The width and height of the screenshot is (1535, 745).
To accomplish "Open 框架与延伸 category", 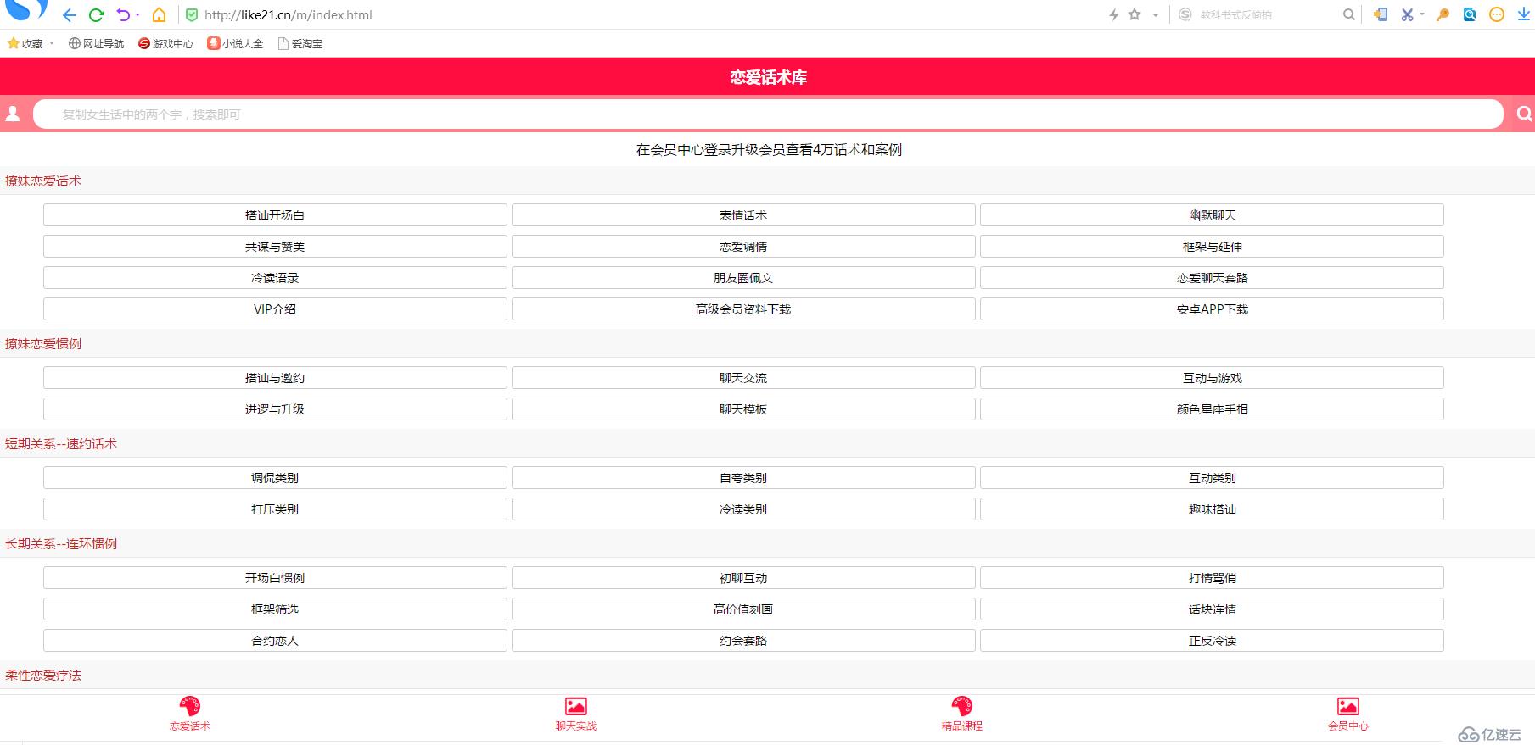I will pos(1212,247).
